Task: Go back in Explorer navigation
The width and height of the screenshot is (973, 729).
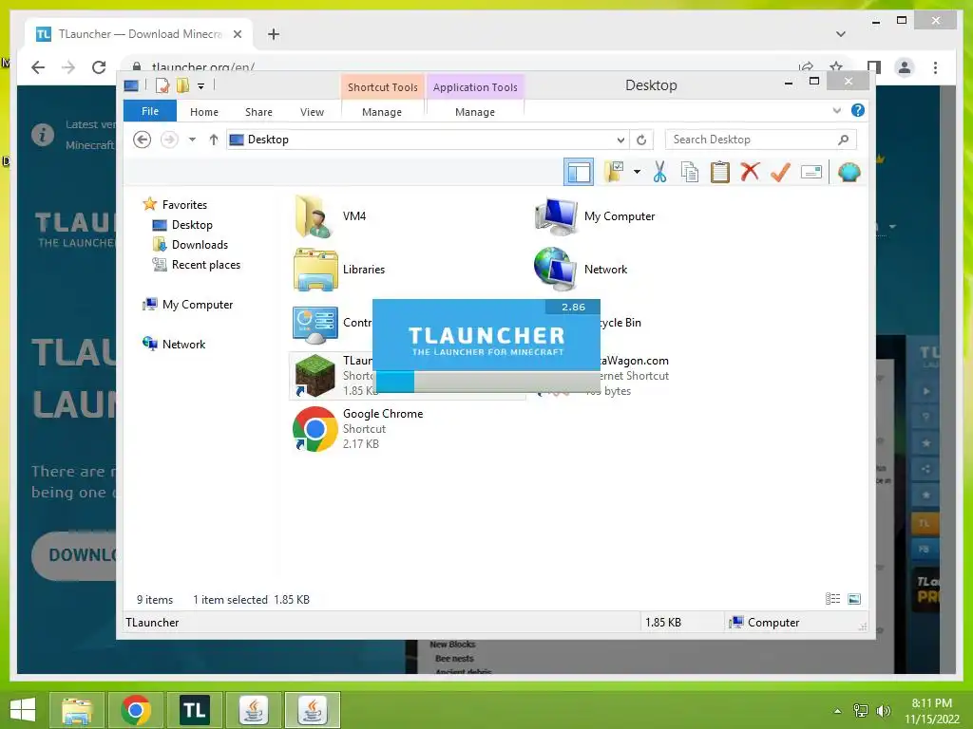Action: tap(143, 140)
